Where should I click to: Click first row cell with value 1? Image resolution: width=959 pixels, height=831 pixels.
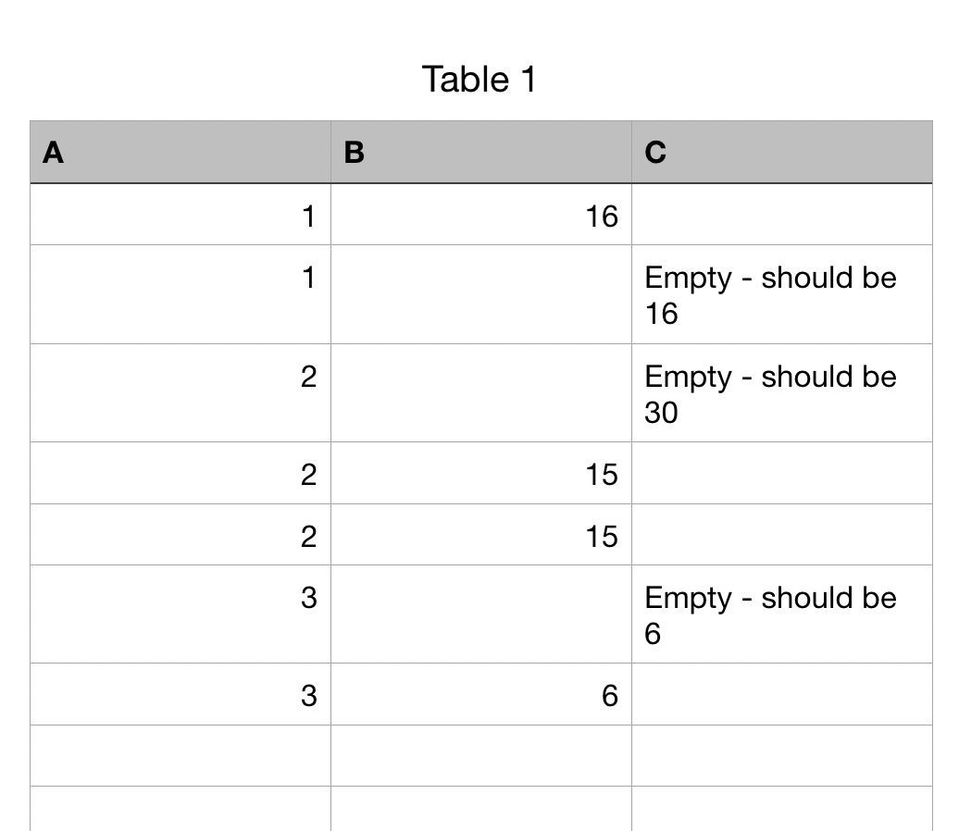click(181, 215)
